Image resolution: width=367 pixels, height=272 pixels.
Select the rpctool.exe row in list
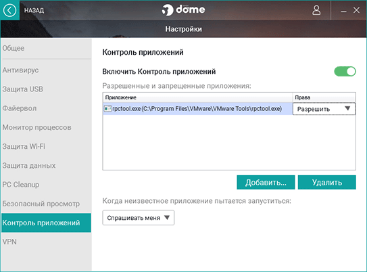tap(197, 109)
